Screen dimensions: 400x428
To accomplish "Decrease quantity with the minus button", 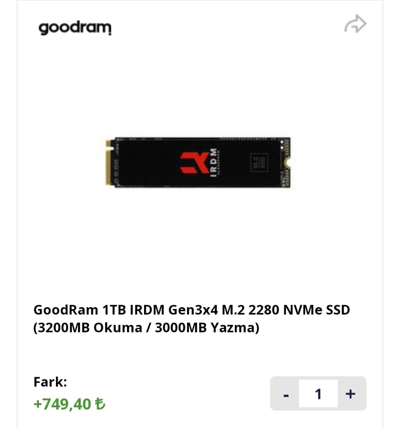I will coord(286,394).
